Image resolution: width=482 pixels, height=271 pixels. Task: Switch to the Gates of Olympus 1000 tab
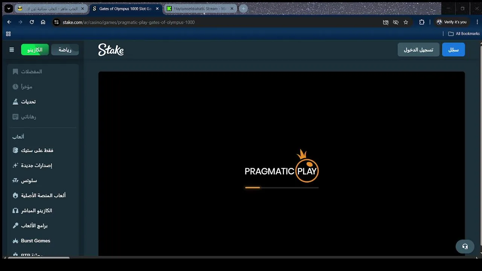tap(126, 8)
